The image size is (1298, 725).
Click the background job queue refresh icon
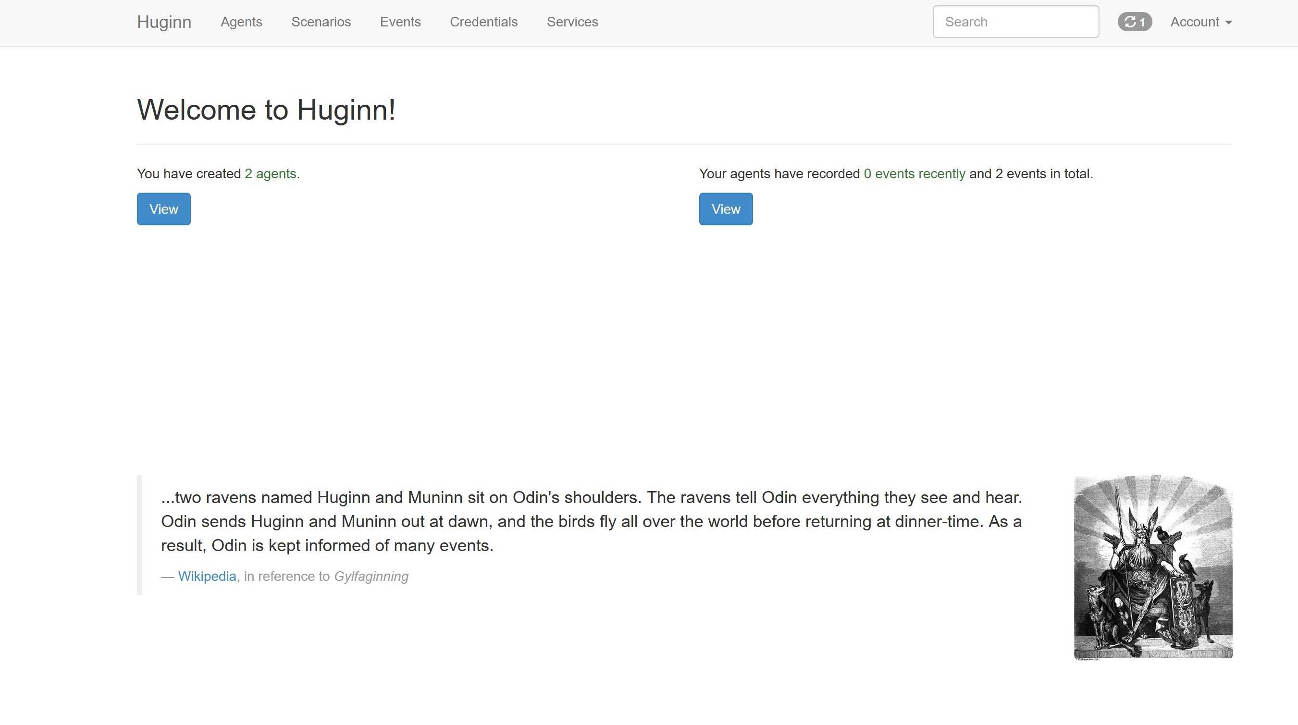coord(1130,21)
